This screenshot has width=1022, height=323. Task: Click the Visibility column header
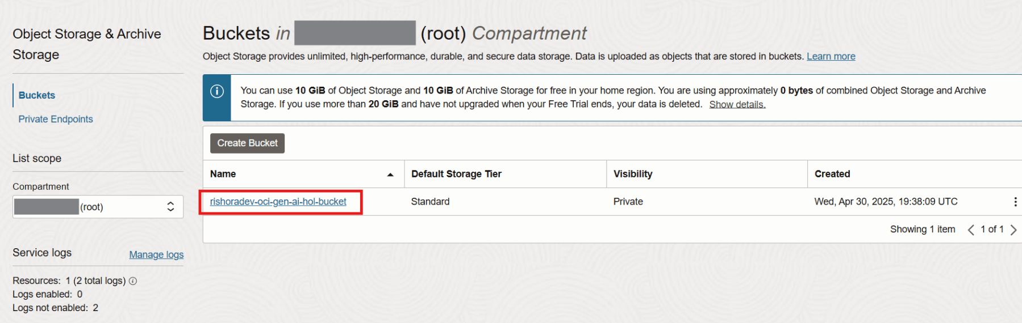click(633, 174)
